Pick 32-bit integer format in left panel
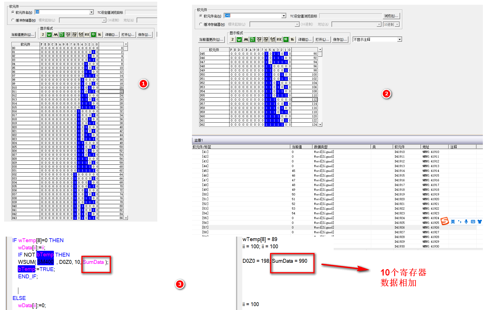The height and width of the screenshot is (310, 494). [x=68, y=35]
